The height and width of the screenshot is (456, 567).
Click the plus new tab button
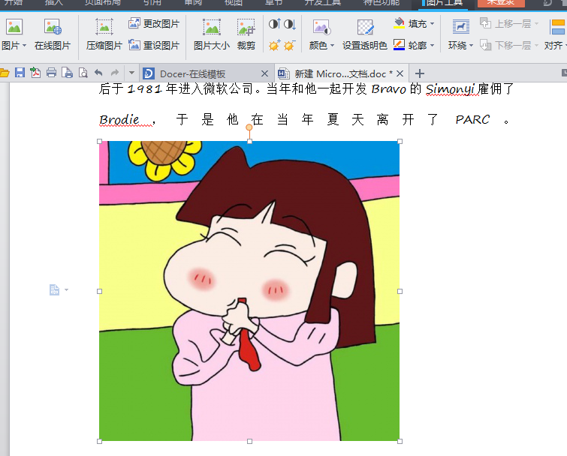420,73
